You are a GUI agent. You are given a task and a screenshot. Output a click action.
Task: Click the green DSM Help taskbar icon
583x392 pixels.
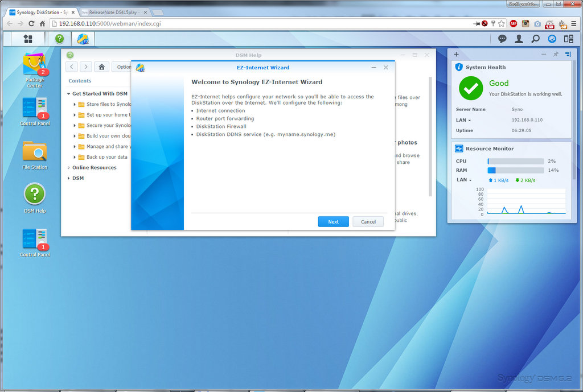coord(59,39)
